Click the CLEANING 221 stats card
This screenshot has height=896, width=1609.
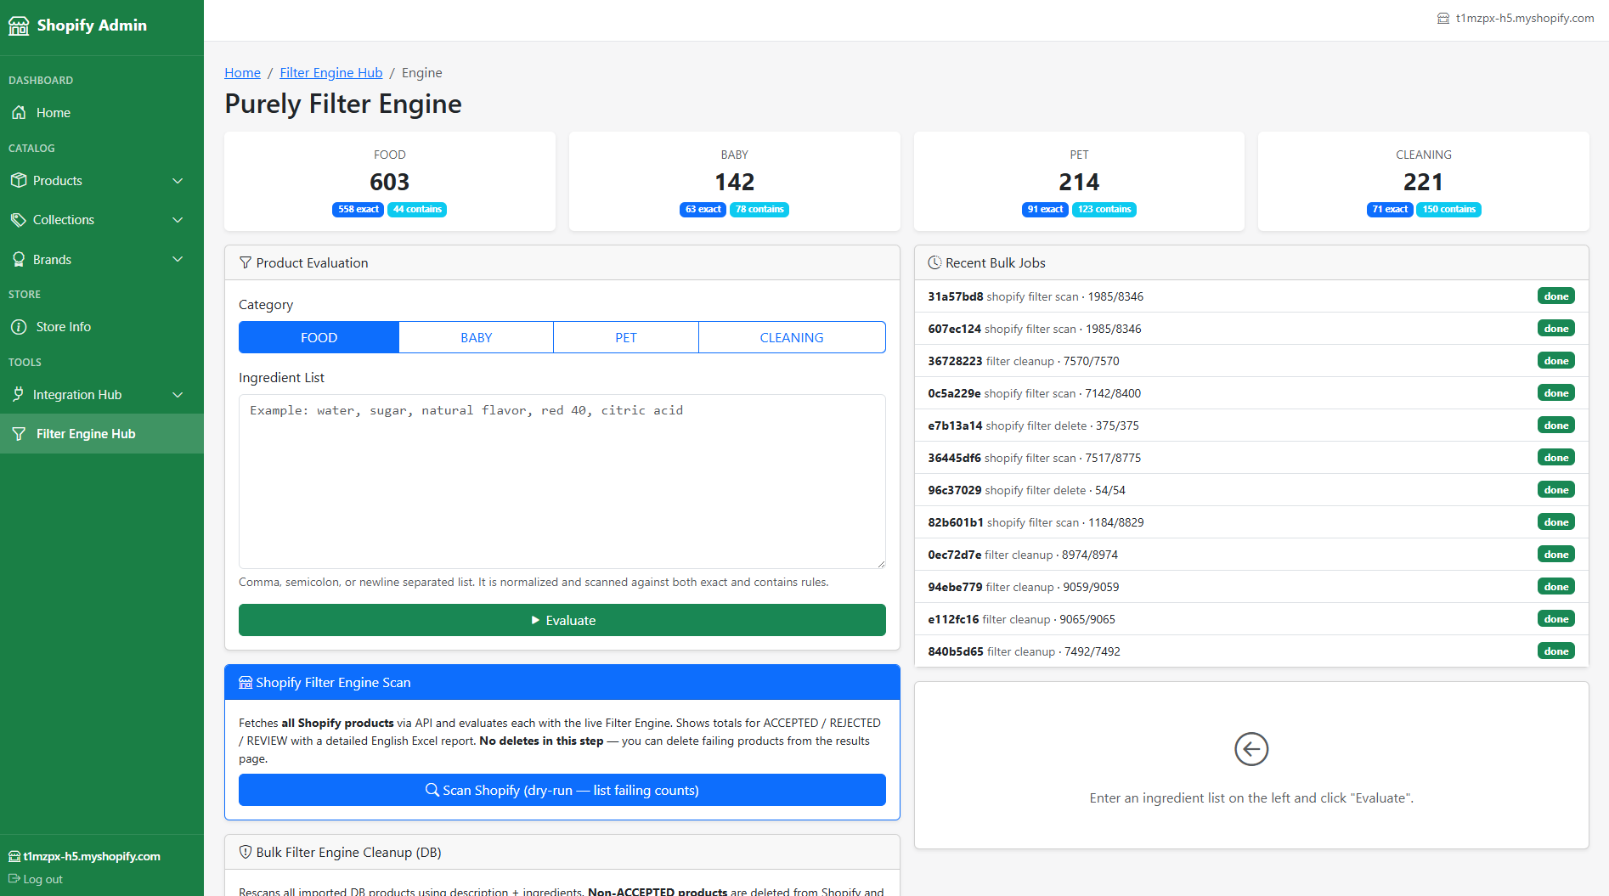[1424, 181]
